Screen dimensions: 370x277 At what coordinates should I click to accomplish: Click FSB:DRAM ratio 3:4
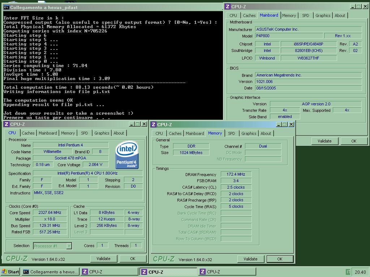(x=236, y=181)
